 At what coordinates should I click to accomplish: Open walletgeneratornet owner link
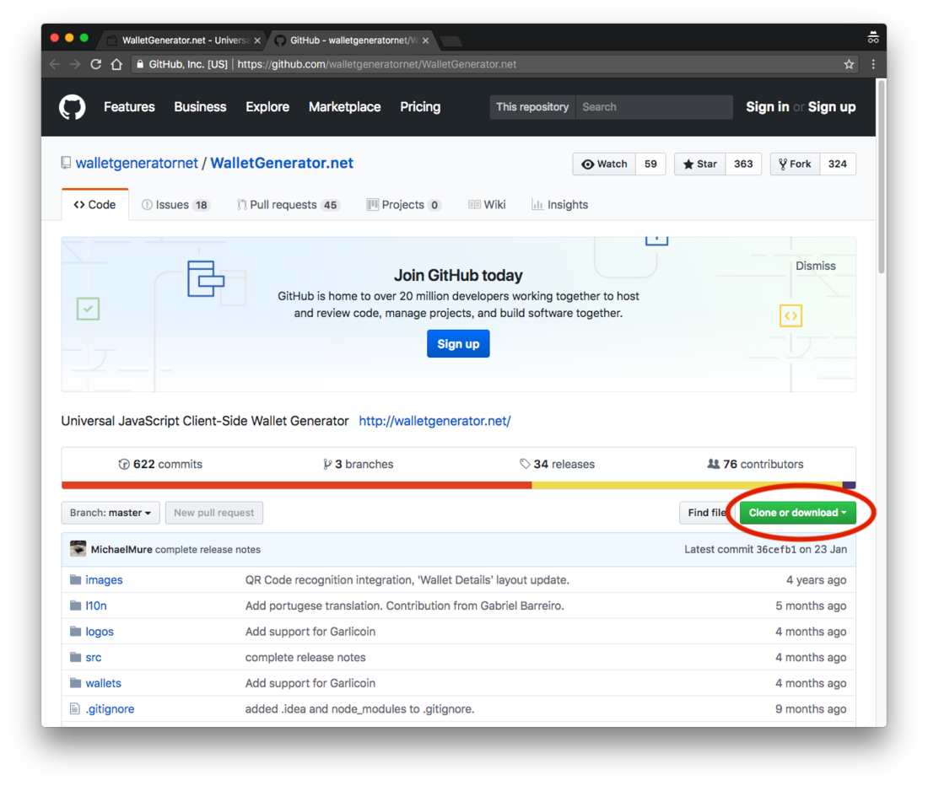pos(137,164)
